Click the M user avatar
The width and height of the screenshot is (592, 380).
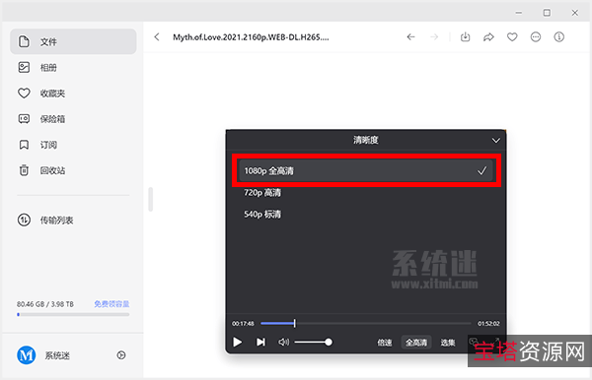tap(27, 355)
